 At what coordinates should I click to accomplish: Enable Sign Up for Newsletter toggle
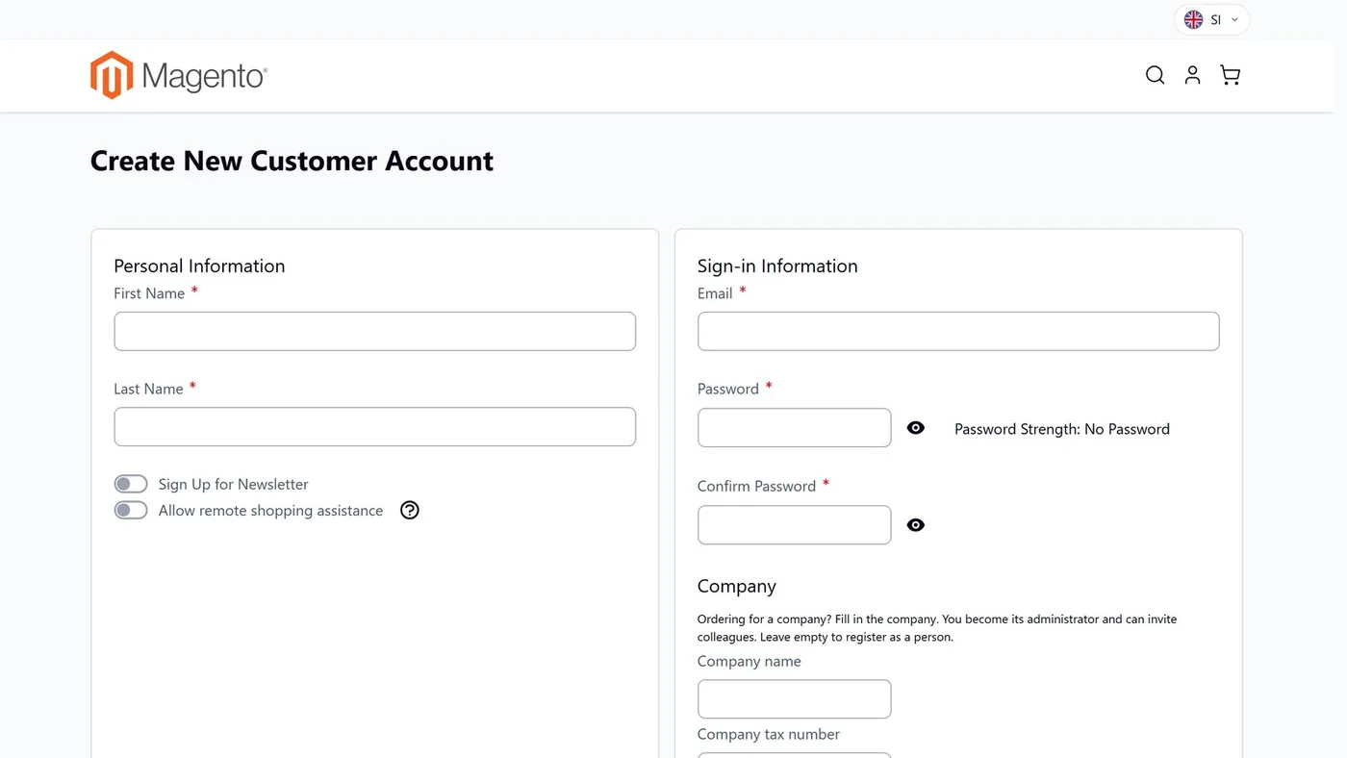click(131, 484)
